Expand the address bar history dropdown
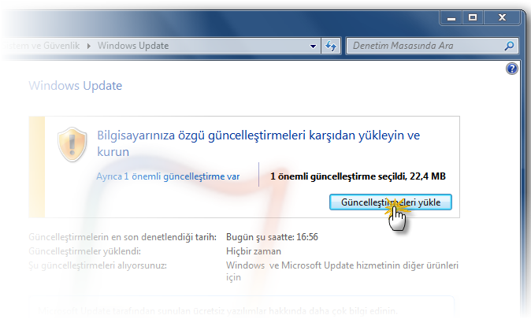The height and width of the screenshot is (319, 531). click(313, 46)
